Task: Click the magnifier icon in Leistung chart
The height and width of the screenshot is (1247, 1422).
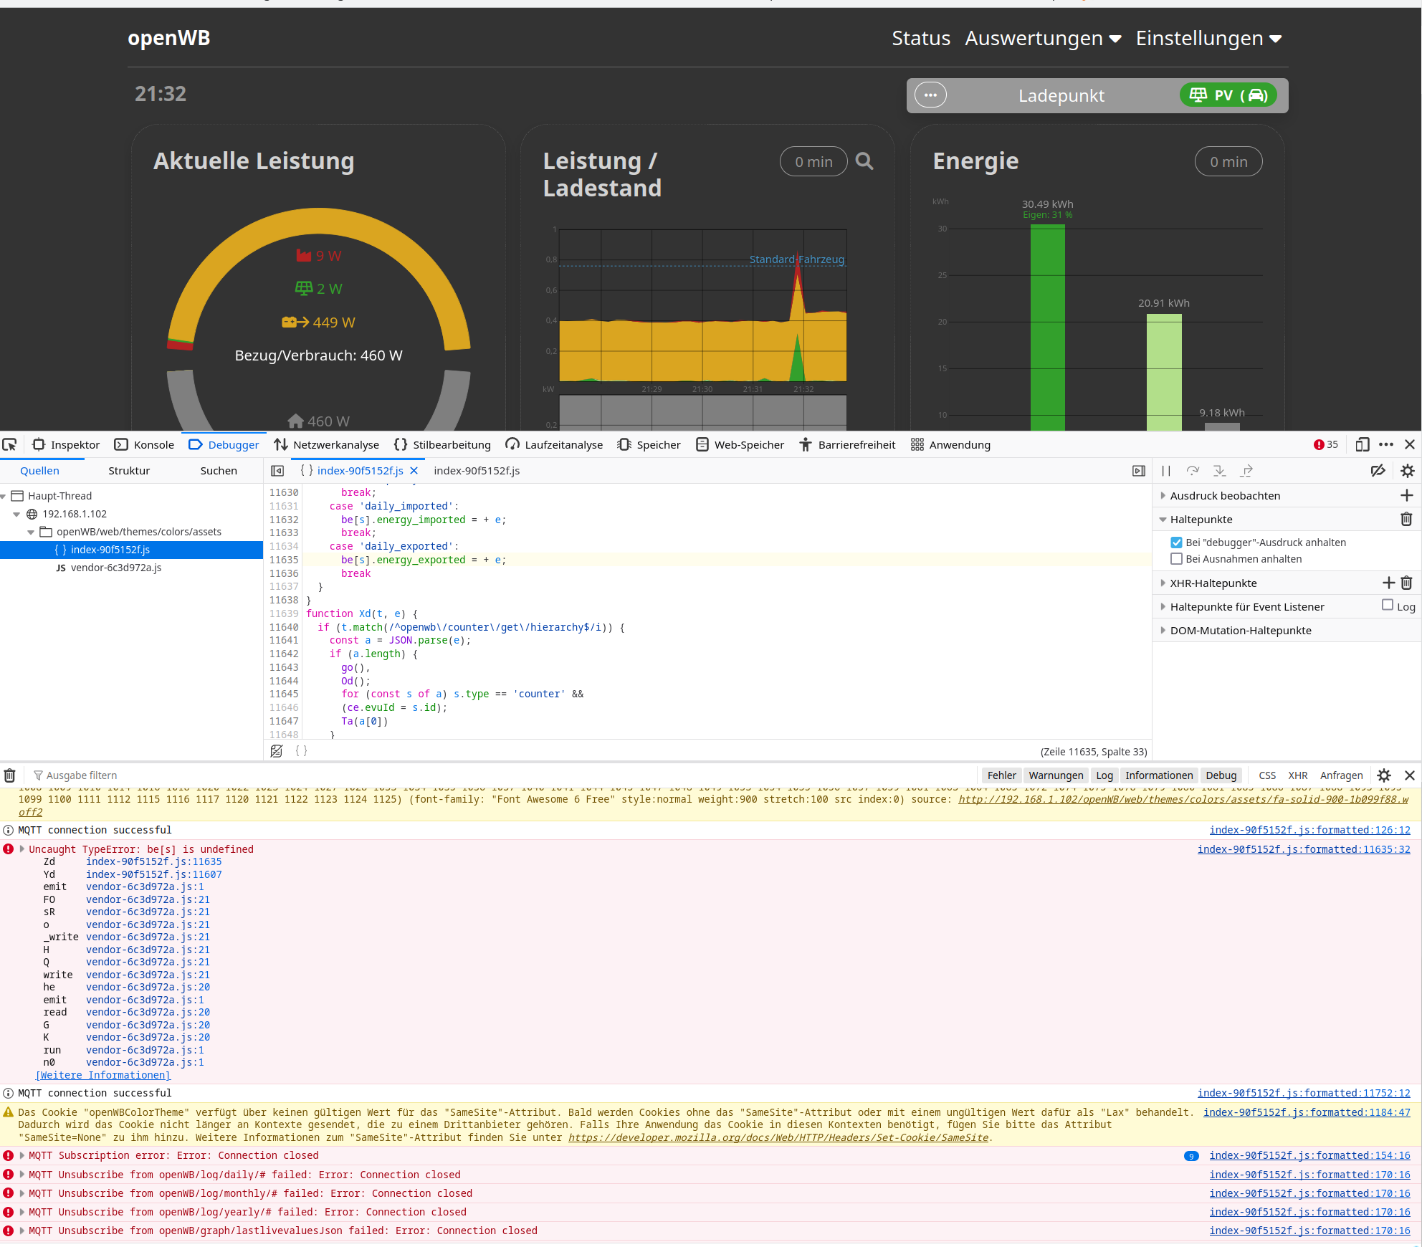Action: pyautogui.click(x=864, y=162)
